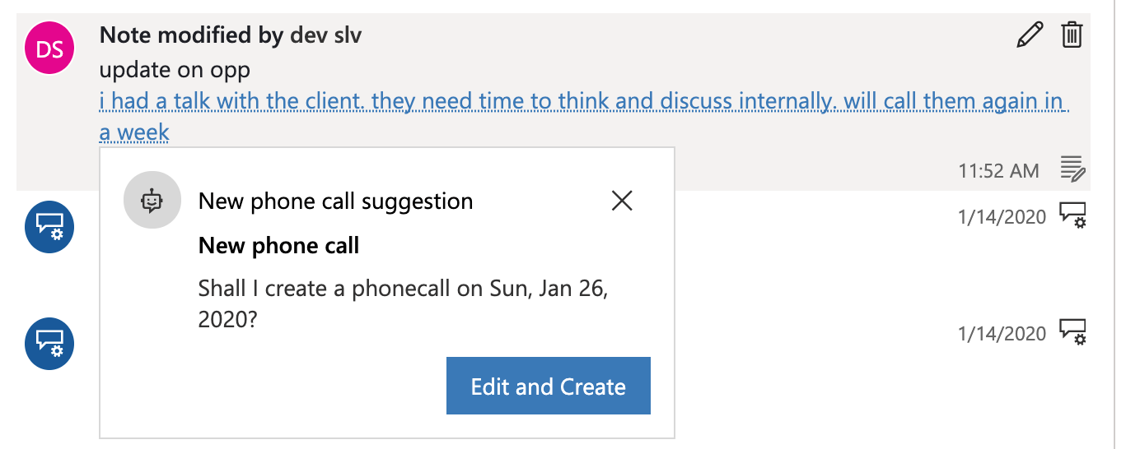Click the Edit and Create button

(549, 386)
